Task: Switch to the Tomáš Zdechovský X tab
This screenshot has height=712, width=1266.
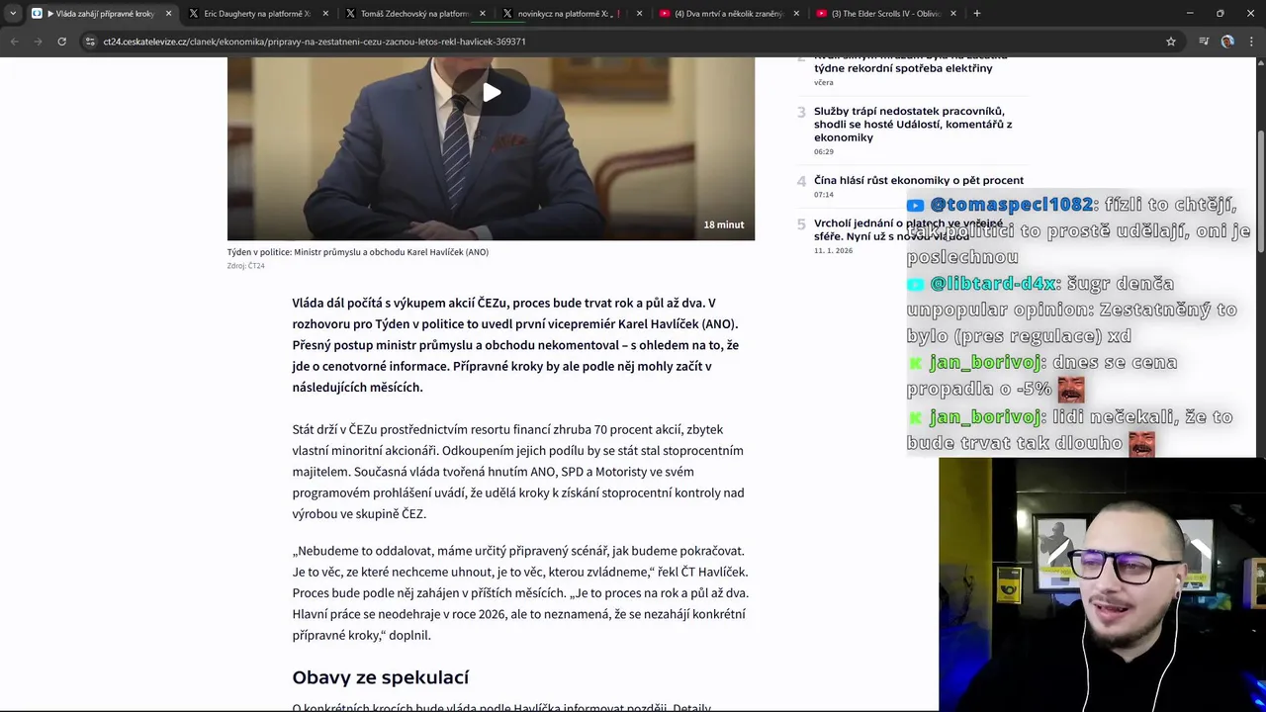Action: (x=413, y=13)
